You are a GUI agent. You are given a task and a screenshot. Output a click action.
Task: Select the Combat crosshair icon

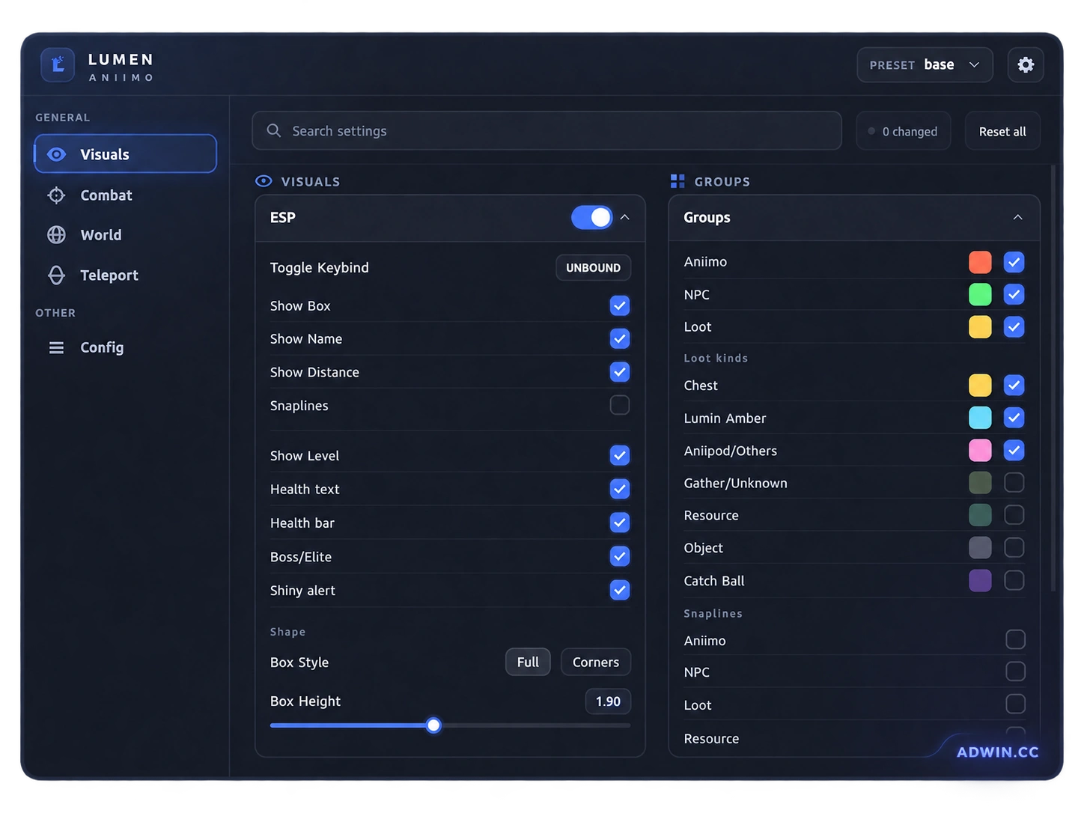coord(56,195)
